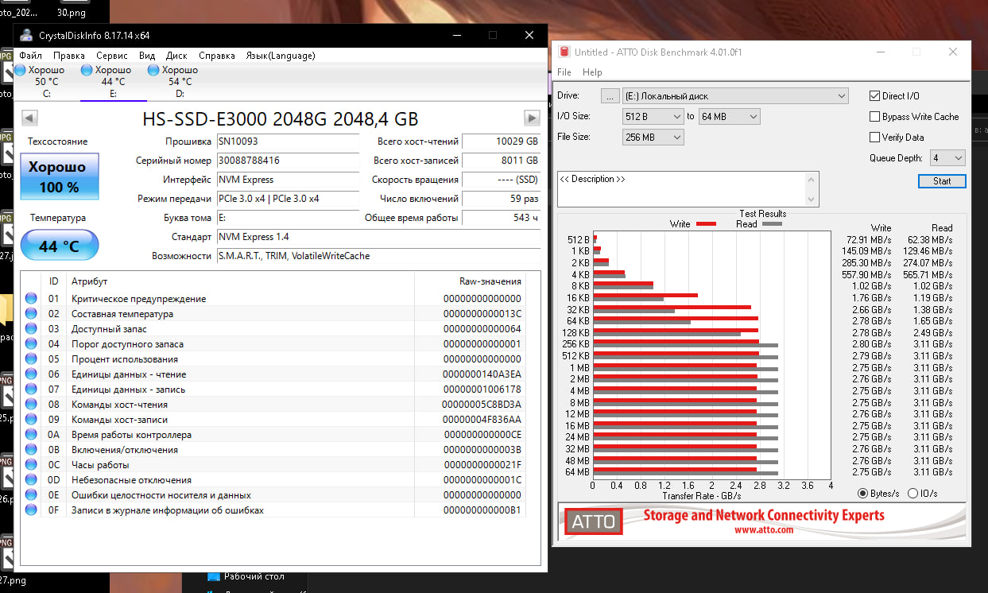988x593 pixels.
Task: Open Сервис menu in CrystalDiskInfo
Action: (112, 56)
